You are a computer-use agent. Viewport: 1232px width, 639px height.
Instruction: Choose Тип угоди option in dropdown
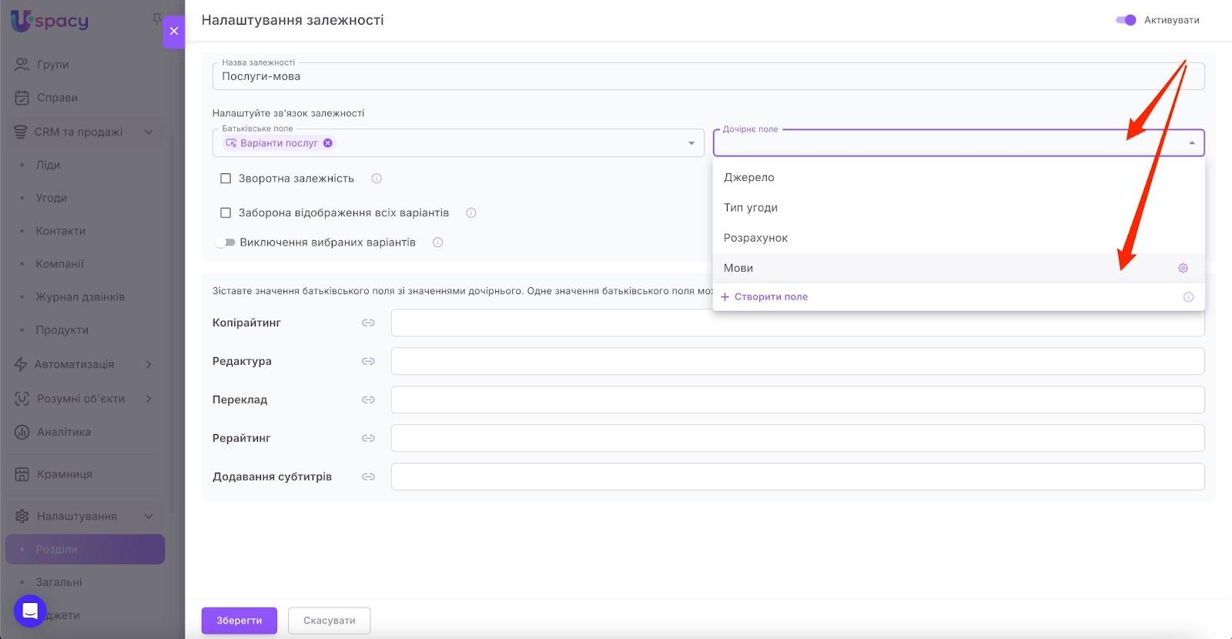[x=751, y=208]
